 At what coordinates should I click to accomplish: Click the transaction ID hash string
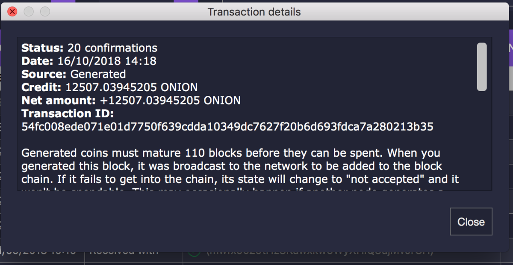(227, 127)
